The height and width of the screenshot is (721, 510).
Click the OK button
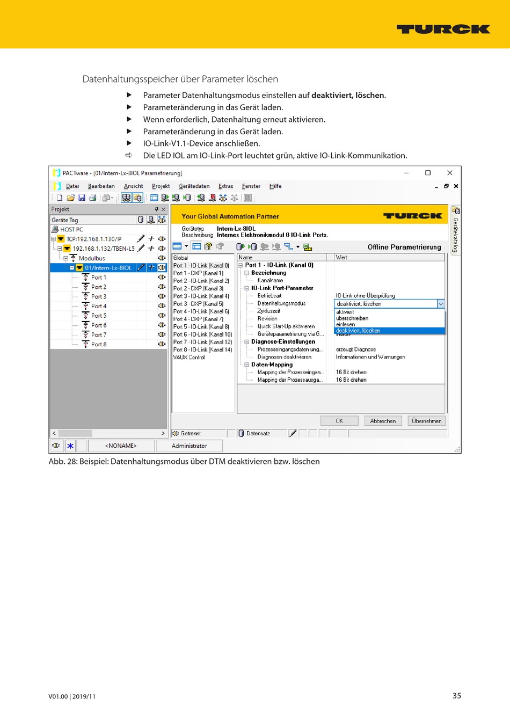pos(339,421)
